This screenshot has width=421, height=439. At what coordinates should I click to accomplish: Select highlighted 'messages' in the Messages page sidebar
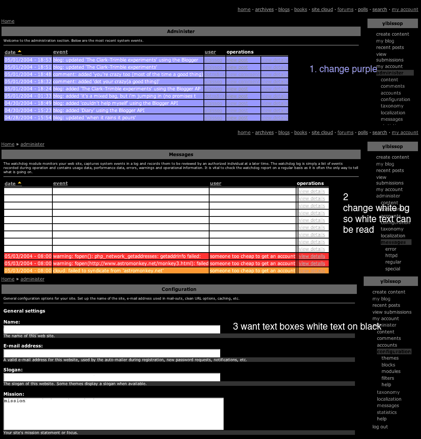[396, 242]
